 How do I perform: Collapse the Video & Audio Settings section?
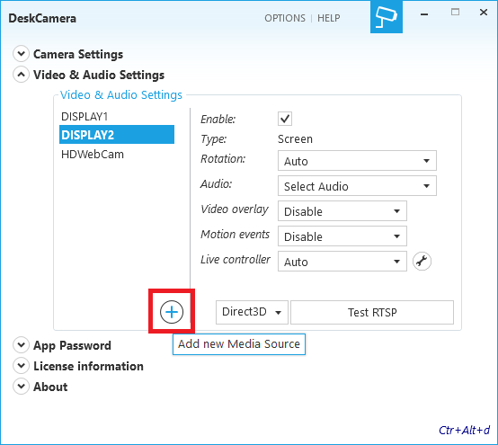(21, 75)
